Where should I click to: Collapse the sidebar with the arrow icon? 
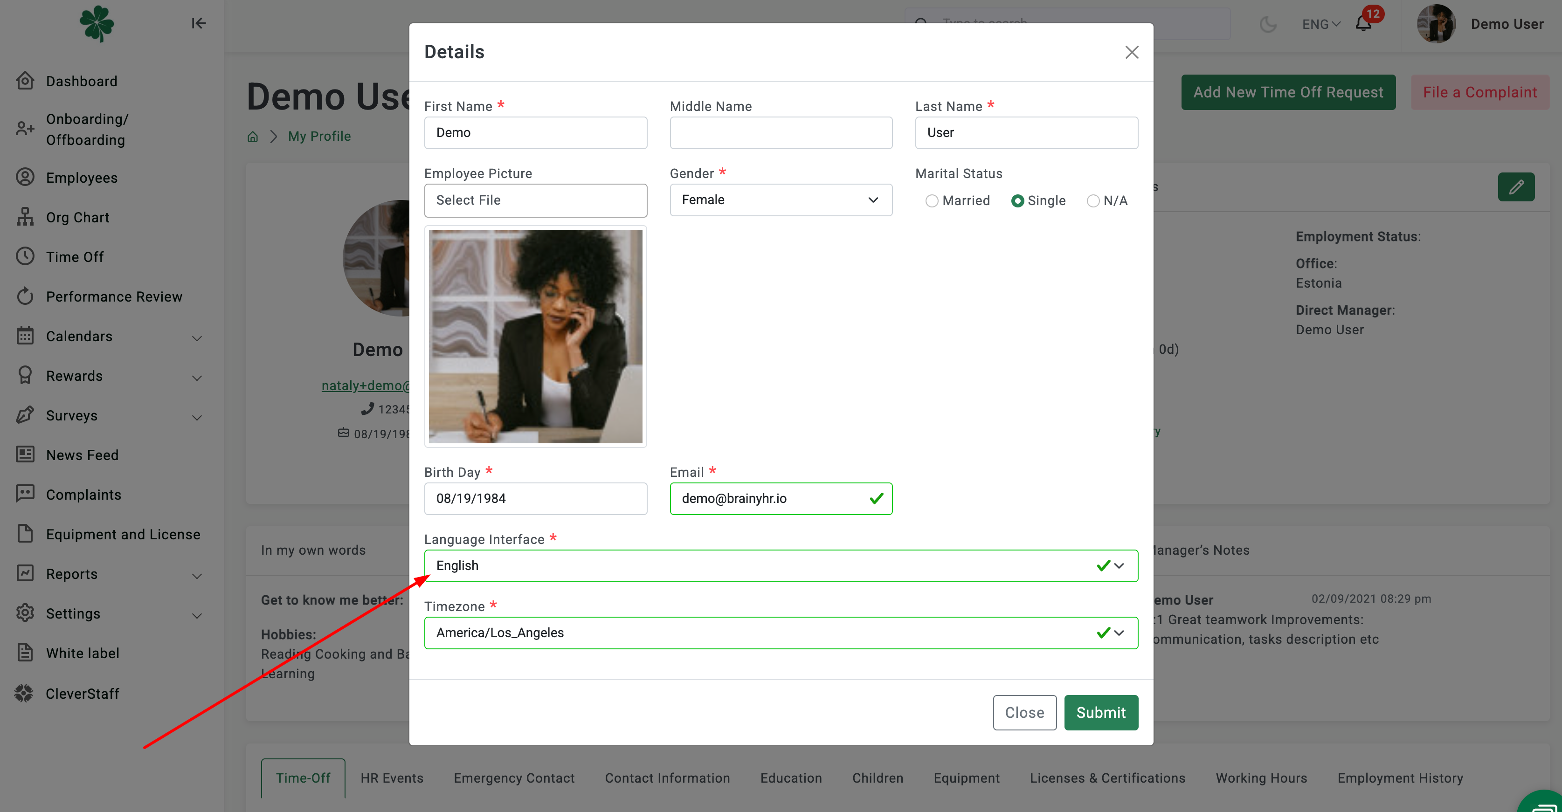(198, 24)
